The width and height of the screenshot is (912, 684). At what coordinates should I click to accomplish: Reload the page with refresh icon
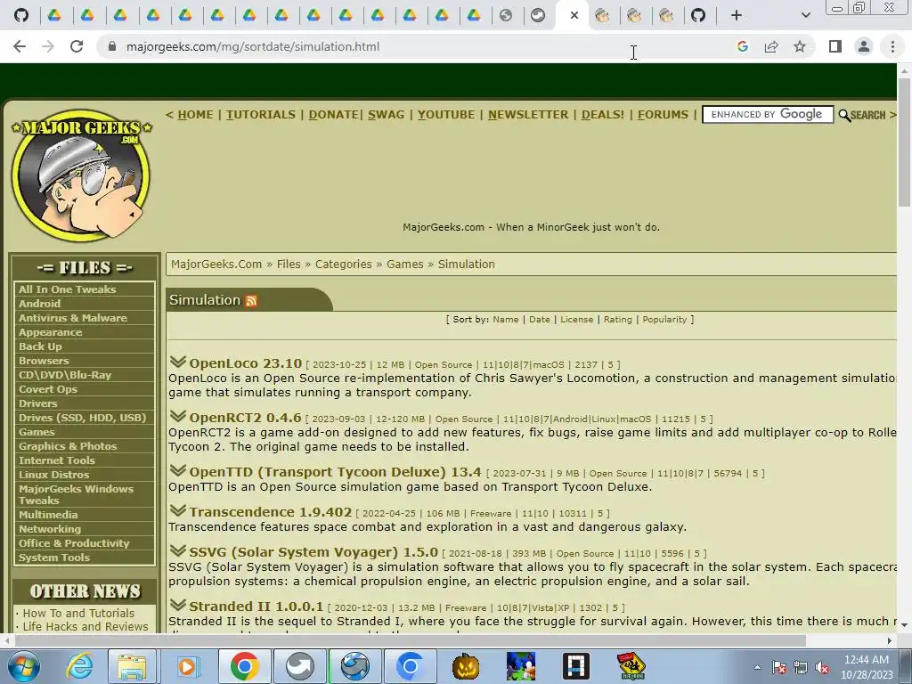77,46
